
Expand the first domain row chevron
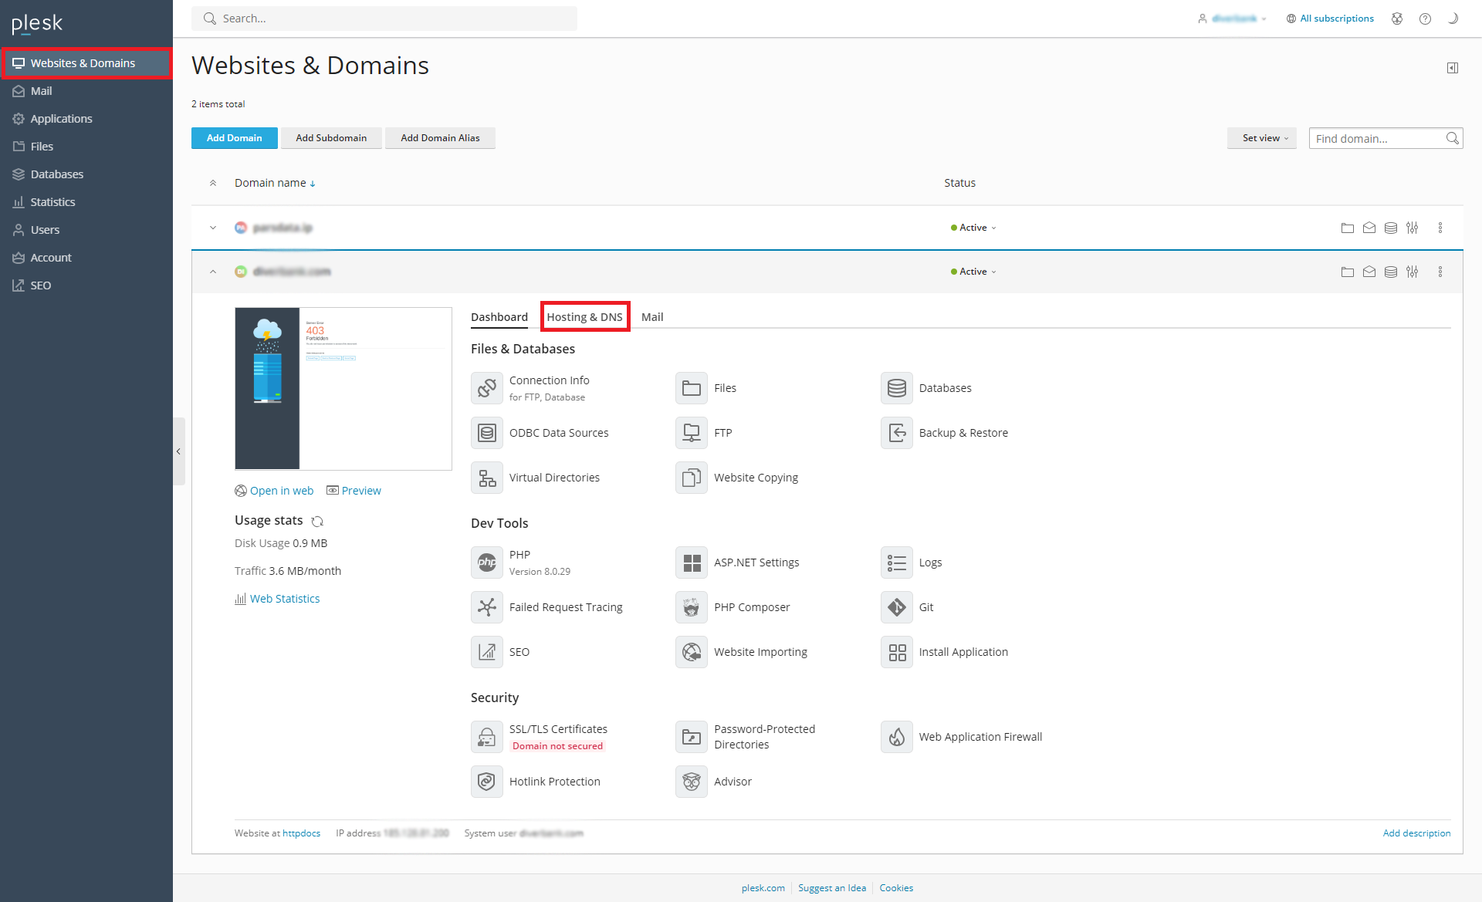[x=213, y=228]
